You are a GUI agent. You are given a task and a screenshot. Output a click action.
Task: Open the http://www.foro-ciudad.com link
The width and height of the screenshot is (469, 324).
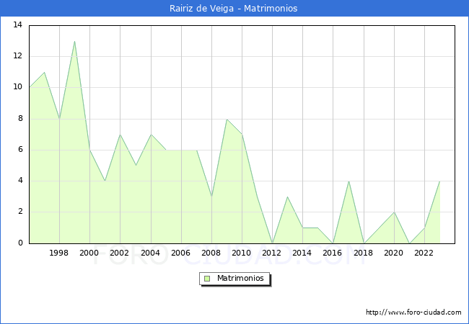[x=413, y=312]
